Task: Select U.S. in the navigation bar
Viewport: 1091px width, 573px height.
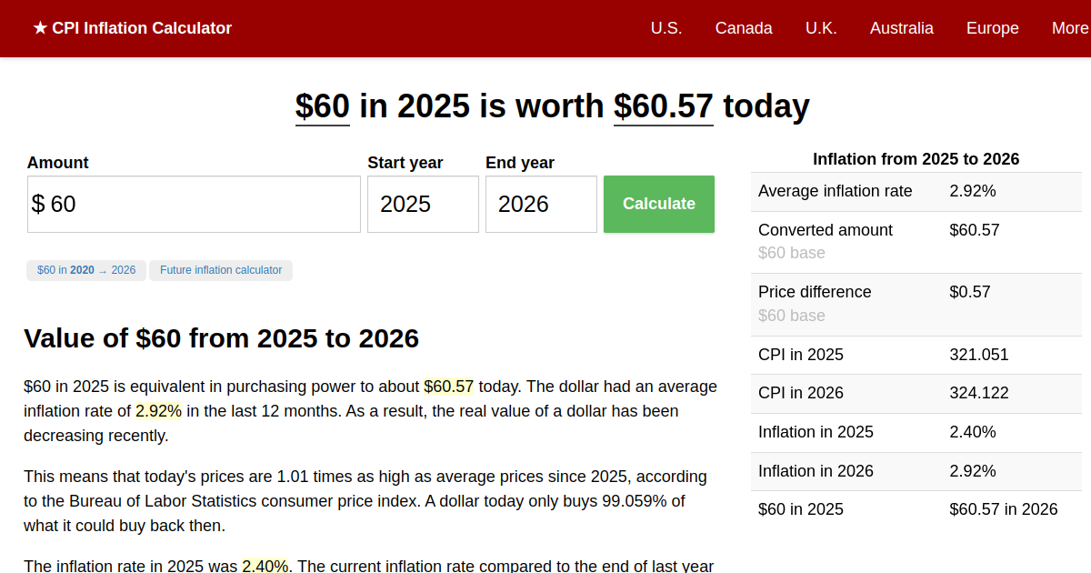Action: click(666, 28)
